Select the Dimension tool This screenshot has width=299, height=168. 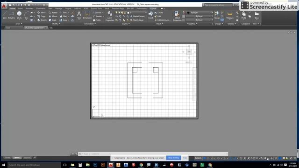pyautogui.click(x=87, y=15)
